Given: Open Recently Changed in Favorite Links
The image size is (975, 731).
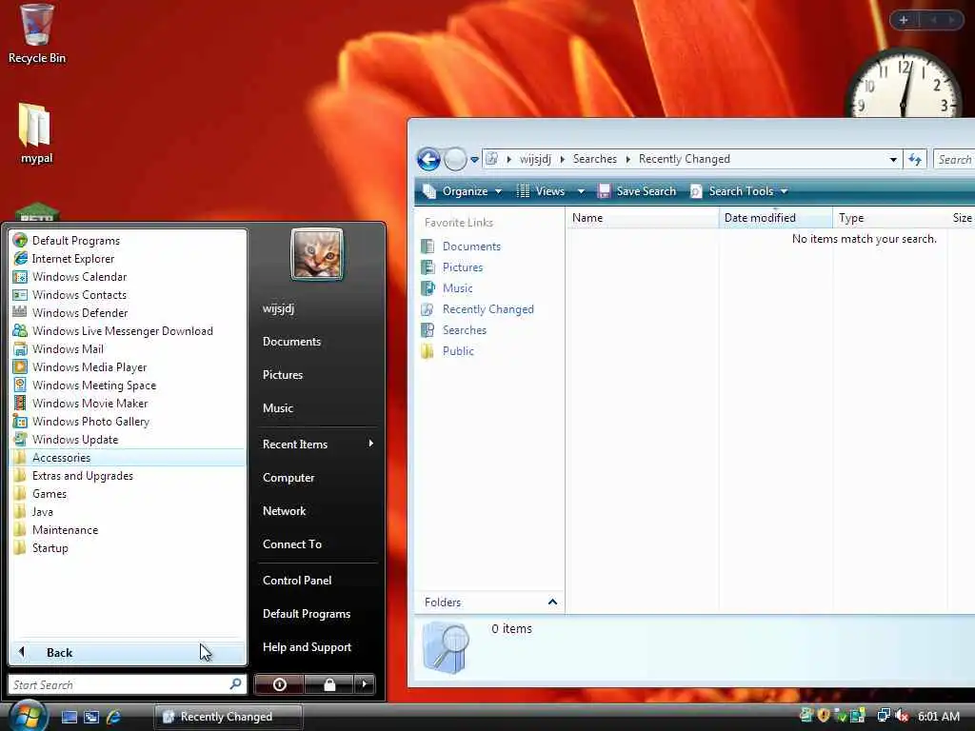Looking at the screenshot, I should [488, 309].
